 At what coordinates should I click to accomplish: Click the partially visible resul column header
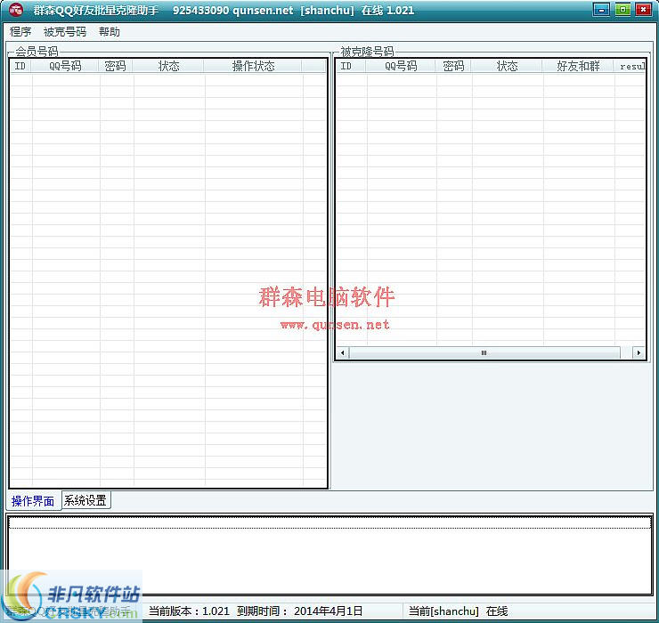pos(630,66)
